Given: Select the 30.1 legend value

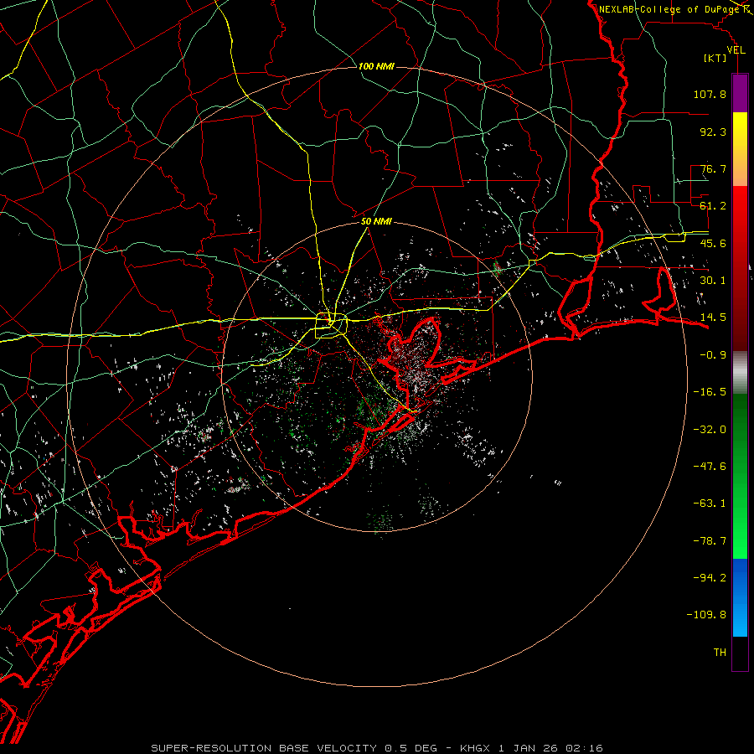Looking at the screenshot, I should tap(713, 281).
